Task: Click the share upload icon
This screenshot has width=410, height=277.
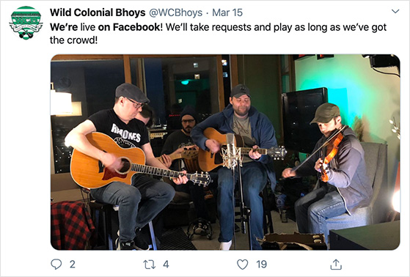Action: (336, 265)
